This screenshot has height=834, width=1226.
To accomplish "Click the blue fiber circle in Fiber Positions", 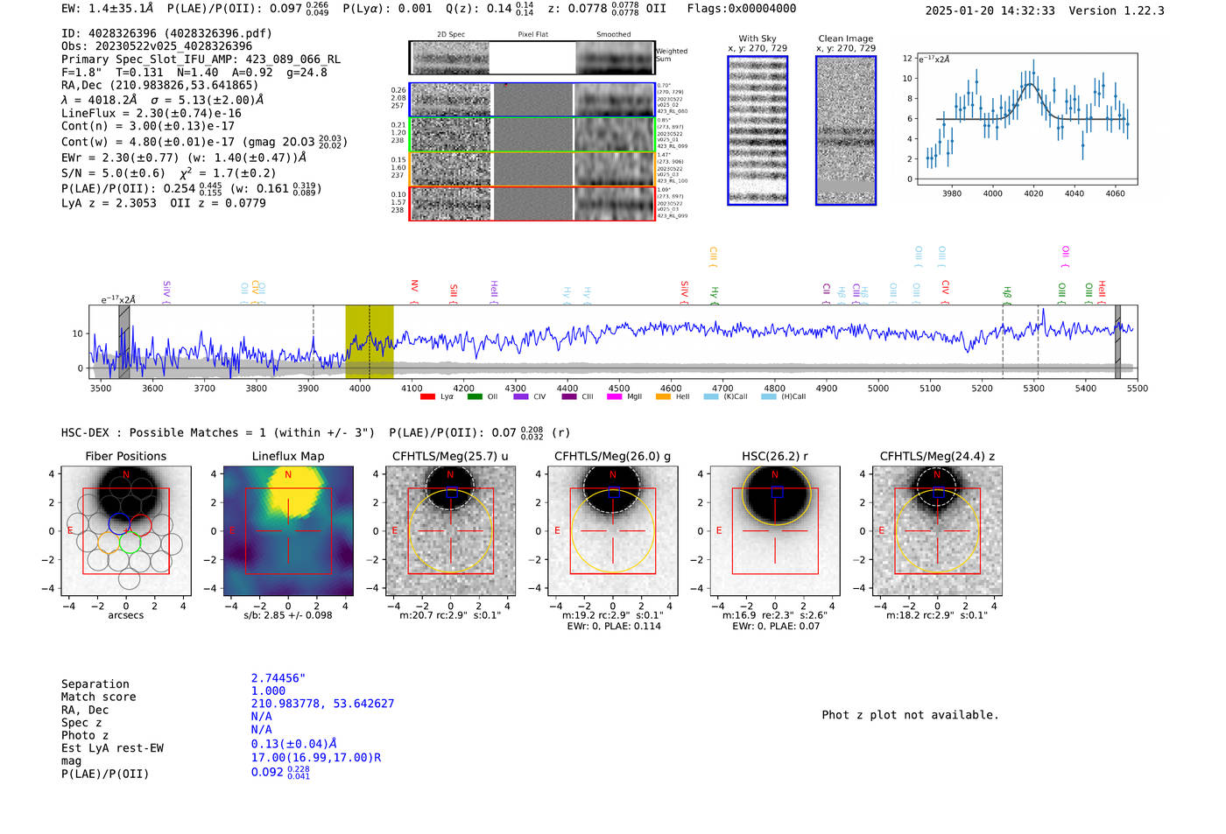I will (119, 523).
